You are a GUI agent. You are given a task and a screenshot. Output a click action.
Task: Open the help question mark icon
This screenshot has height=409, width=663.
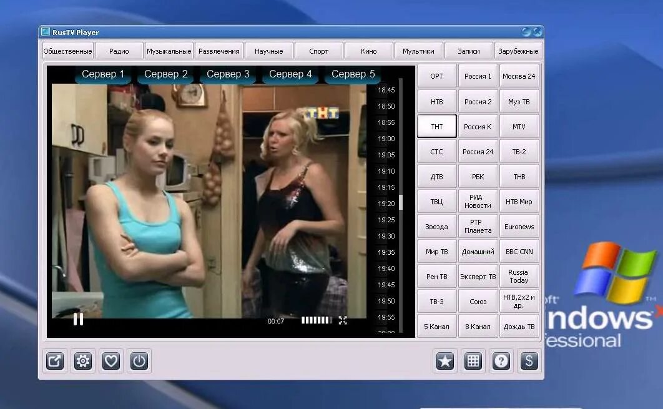point(501,361)
